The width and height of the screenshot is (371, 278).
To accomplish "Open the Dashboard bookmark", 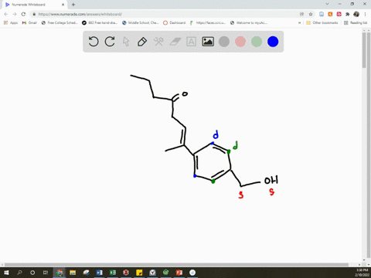I will coord(175,22).
